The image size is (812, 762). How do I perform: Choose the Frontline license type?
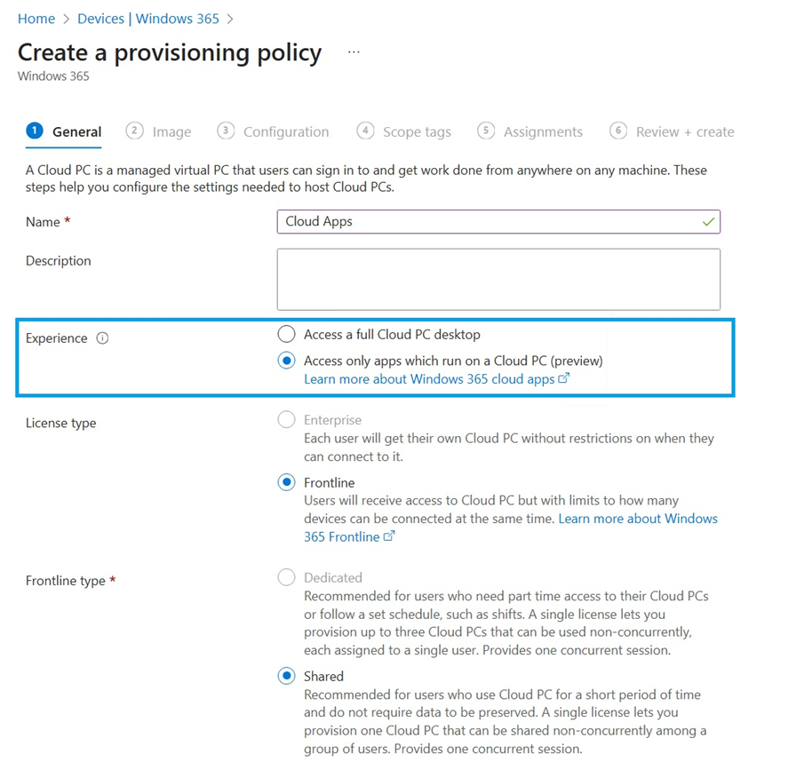coord(286,482)
